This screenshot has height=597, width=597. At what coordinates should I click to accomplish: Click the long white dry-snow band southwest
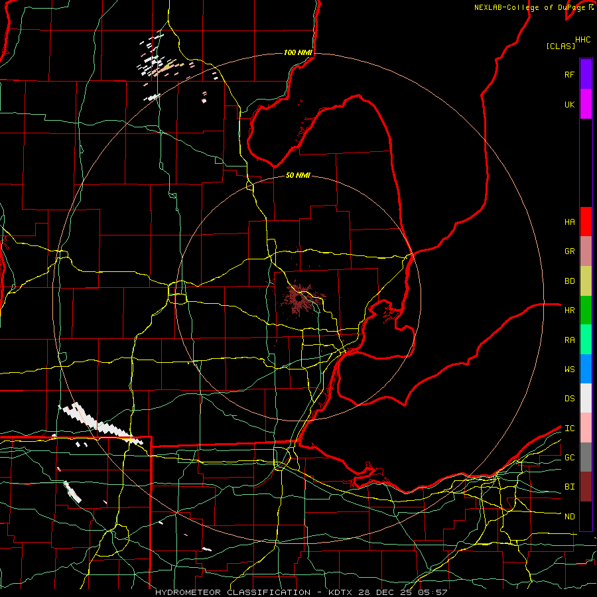102,424
